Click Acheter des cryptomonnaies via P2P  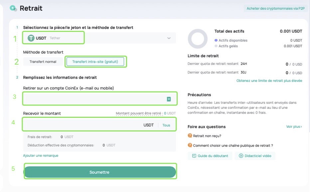tap(276, 9)
